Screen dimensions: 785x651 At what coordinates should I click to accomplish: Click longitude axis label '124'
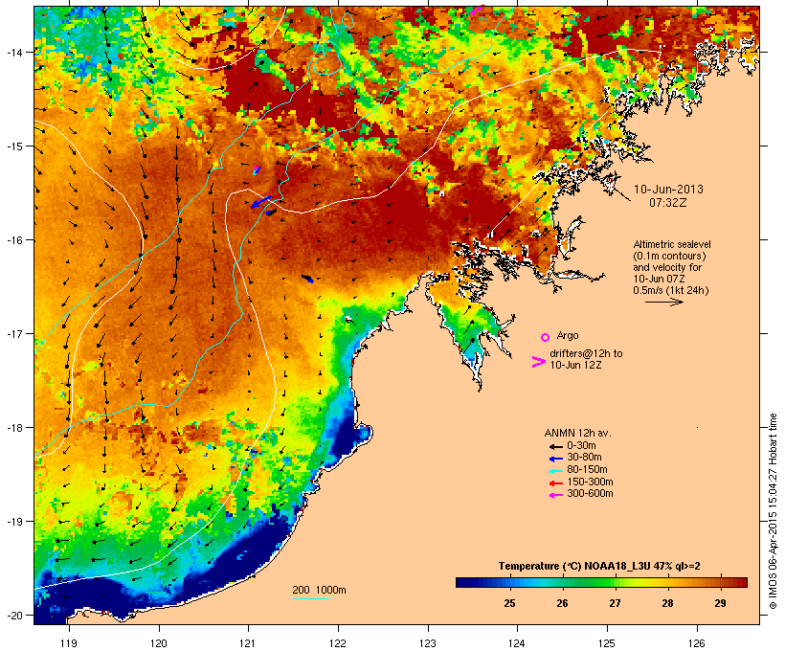pos(517,643)
